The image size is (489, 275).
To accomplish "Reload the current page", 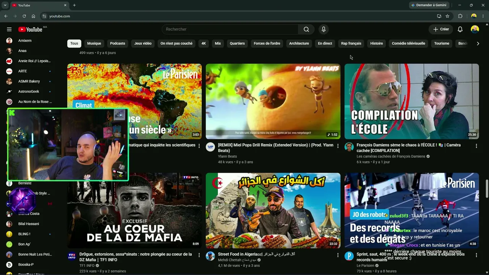I will coord(24,16).
